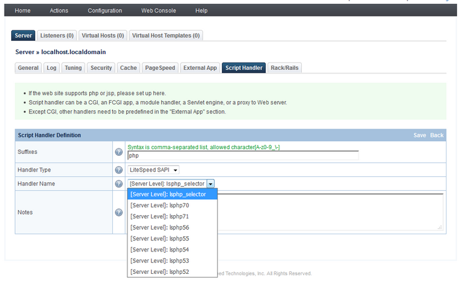The image size is (471, 297).
Task: Go to the Log tab
Action: [52, 68]
